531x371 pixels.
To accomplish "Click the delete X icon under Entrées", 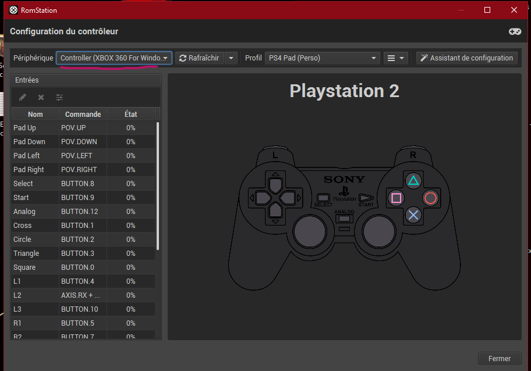I will click(41, 97).
